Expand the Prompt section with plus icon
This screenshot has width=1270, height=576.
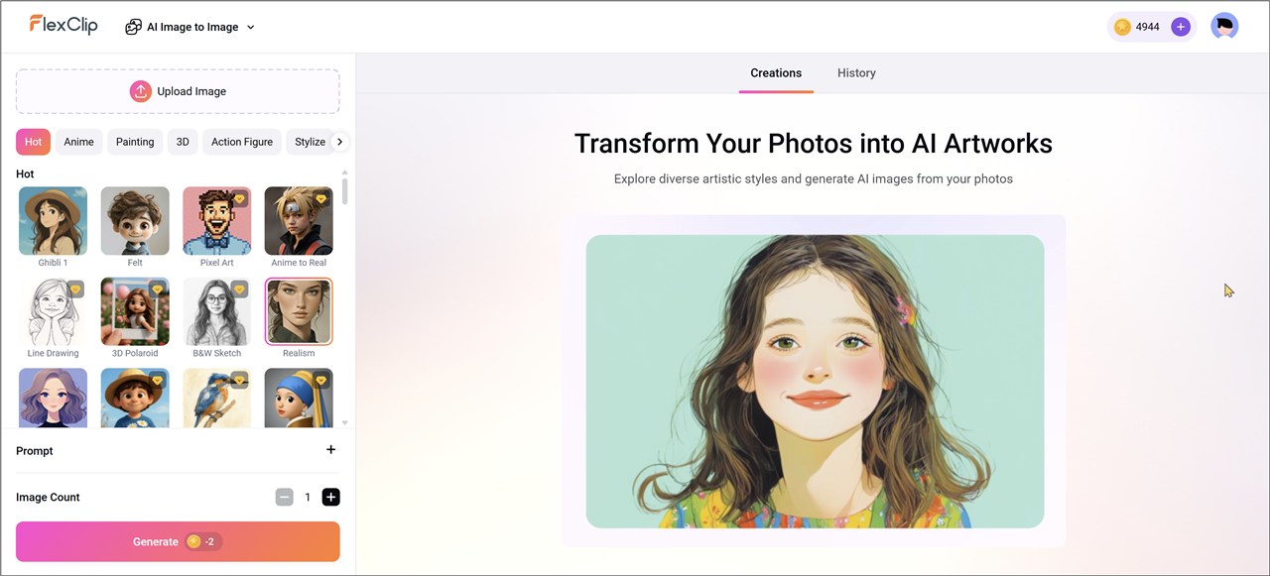tap(330, 450)
